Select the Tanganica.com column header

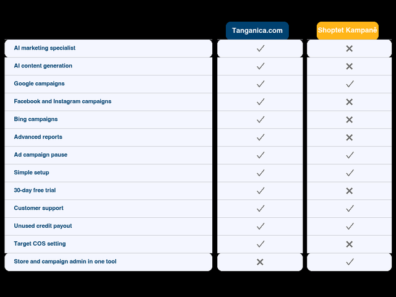257,30
